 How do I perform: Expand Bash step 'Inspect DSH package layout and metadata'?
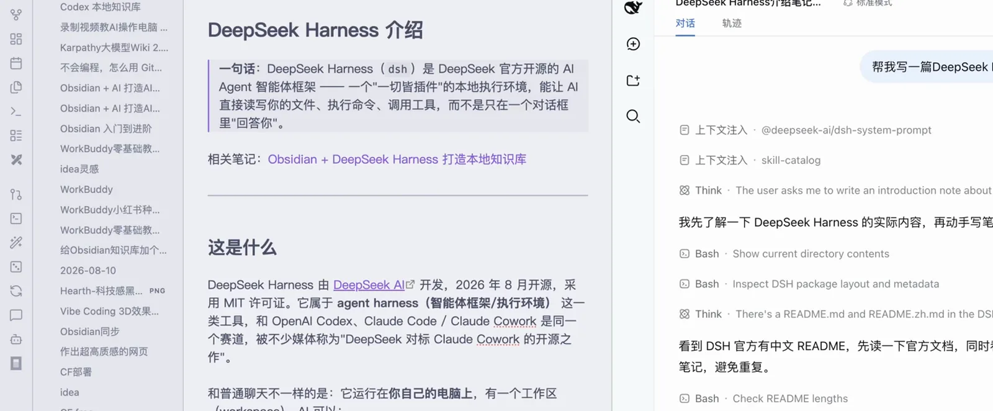(x=809, y=284)
